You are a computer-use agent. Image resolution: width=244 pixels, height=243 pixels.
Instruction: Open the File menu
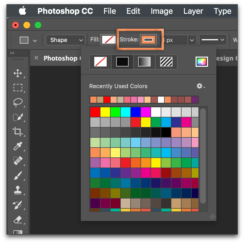[x=110, y=11]
